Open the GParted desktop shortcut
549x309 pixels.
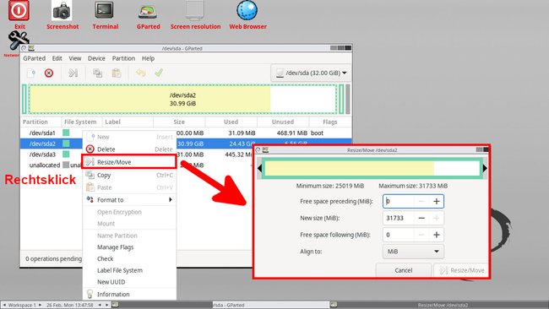(x=148, y=13)
